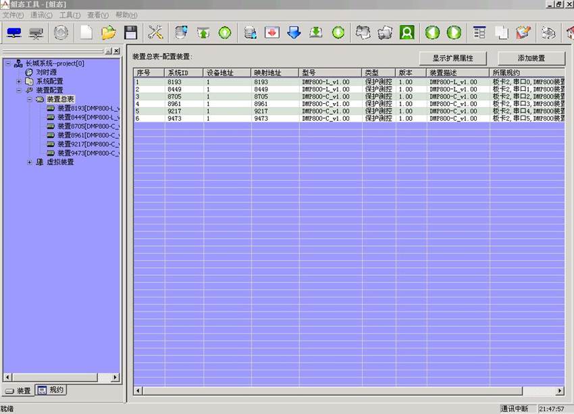This screenshot has height=414, width=574.
Task: Click the second grey puzzle-pieces icon
Action: [x=385, y=33]
